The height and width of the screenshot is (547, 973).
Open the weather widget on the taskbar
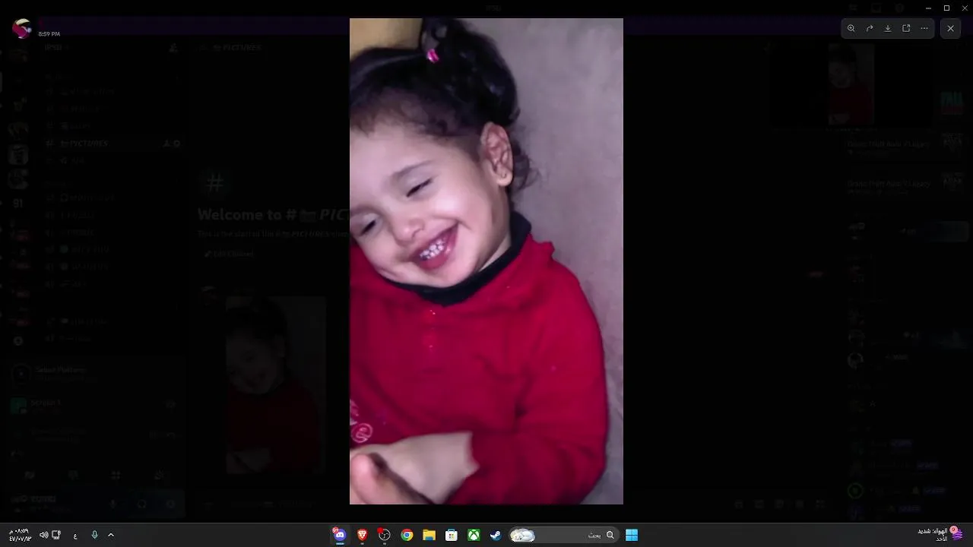pos(941,534)
